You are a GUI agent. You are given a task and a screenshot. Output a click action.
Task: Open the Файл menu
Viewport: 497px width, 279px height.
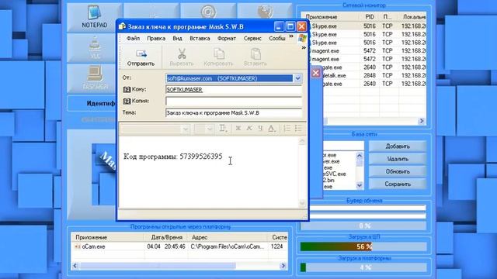[133, 38]
